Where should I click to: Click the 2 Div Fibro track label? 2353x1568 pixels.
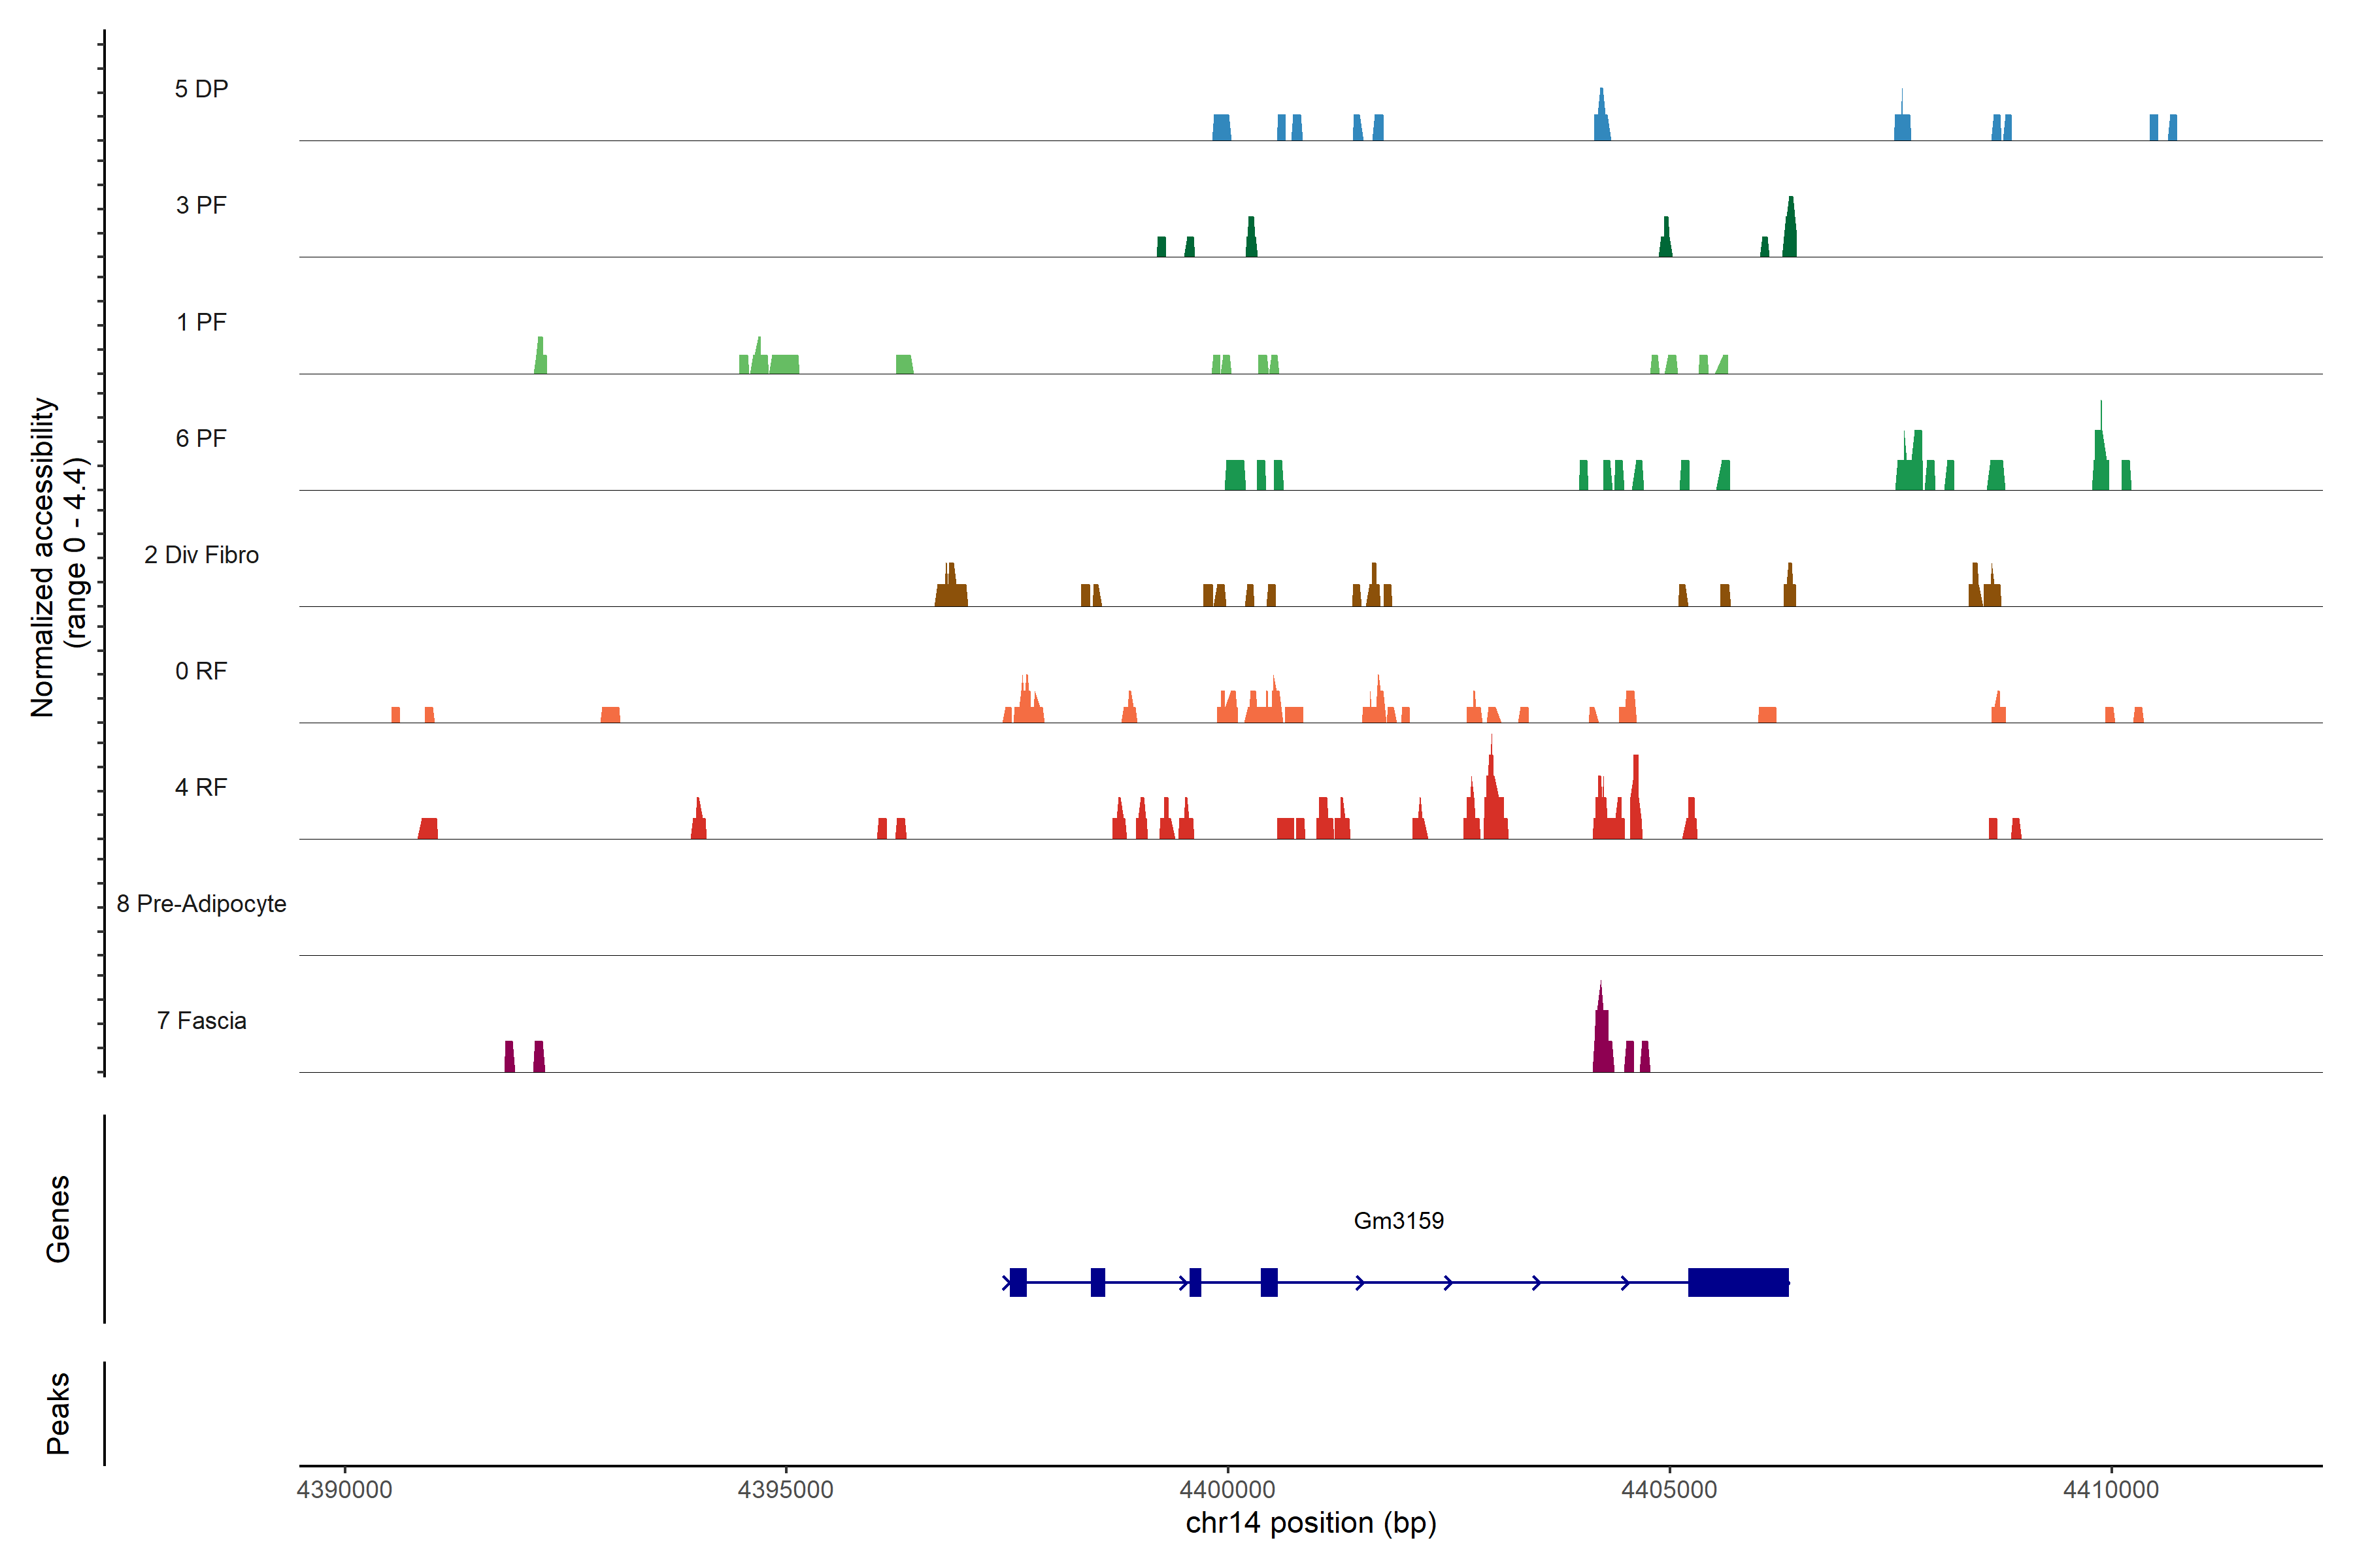click(x=201, y=555)
